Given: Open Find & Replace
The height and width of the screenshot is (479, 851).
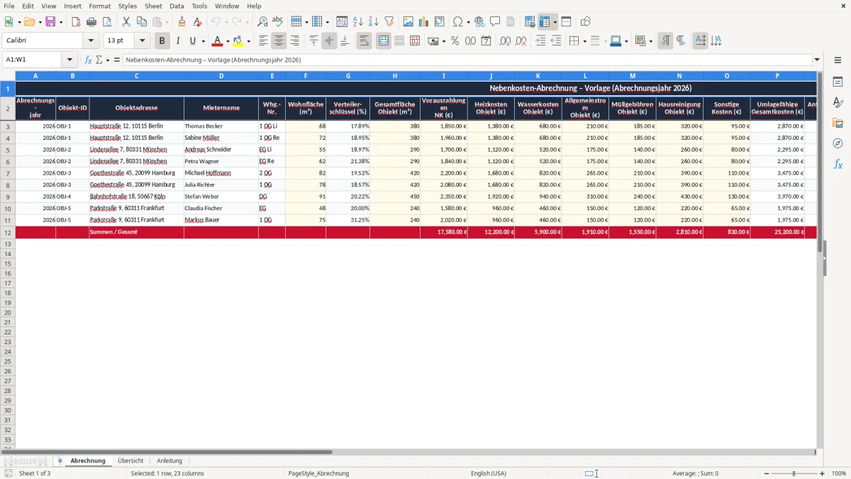Looking at the screenshot, I should (x=262, y=22).
